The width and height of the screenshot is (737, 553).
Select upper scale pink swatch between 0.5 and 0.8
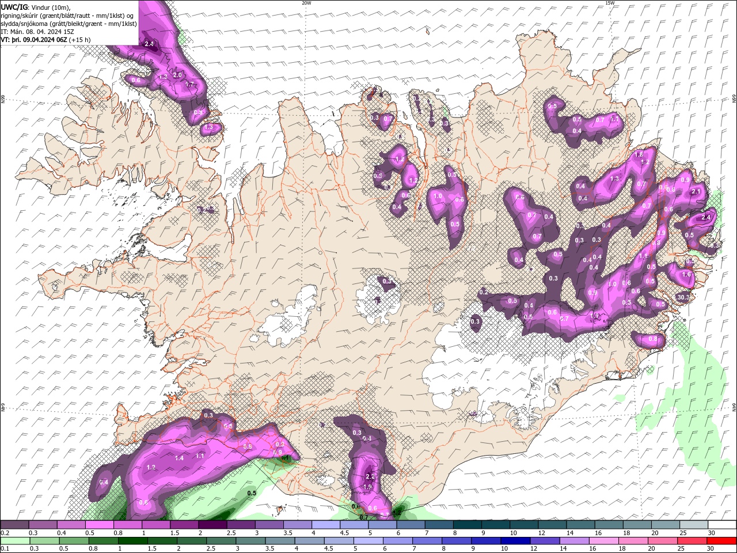100,525
